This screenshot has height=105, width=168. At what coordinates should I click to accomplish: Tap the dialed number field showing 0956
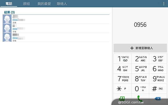[140, 25]
